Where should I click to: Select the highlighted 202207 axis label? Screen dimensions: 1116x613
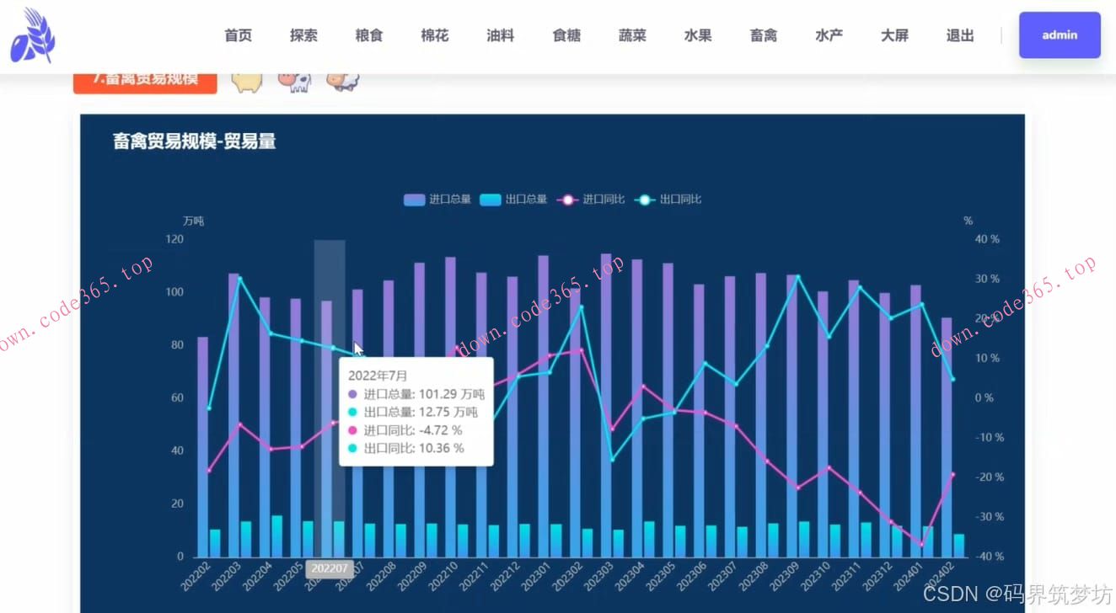click(x=329, y=568)
